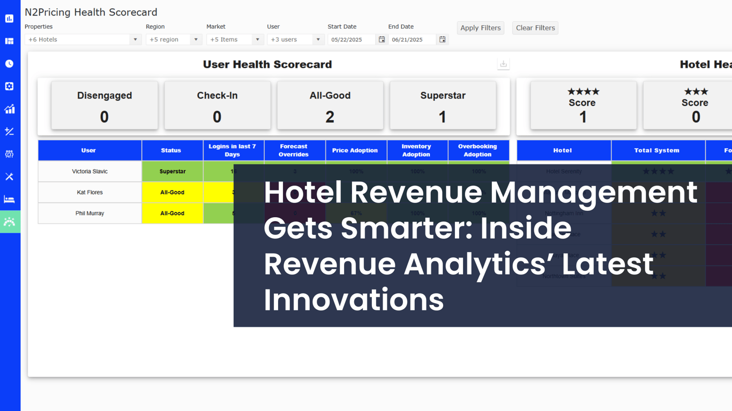
Task: Select the four-star Score card
Action: (583, 105)
